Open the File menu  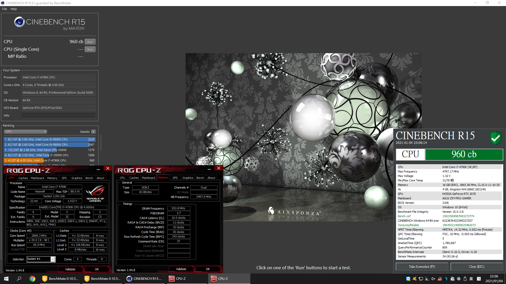tap(4, 9)
